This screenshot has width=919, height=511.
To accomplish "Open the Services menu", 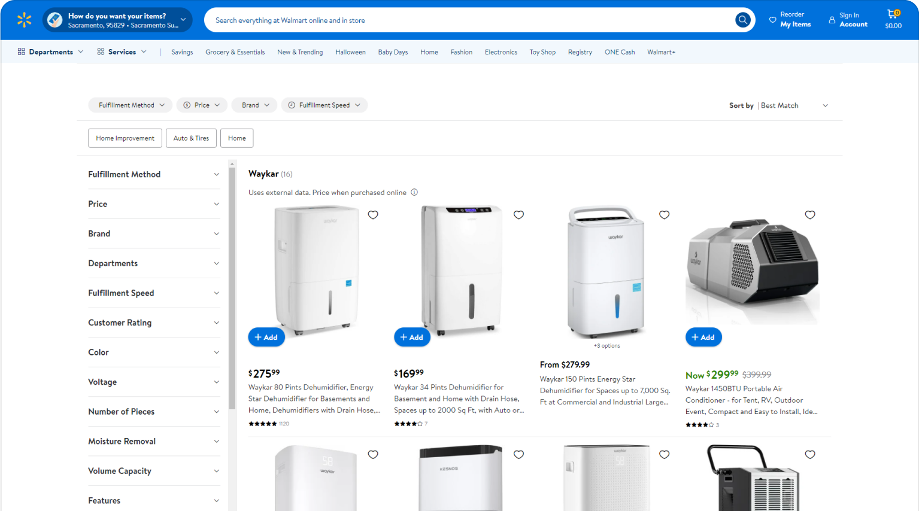I will [122, 52].
